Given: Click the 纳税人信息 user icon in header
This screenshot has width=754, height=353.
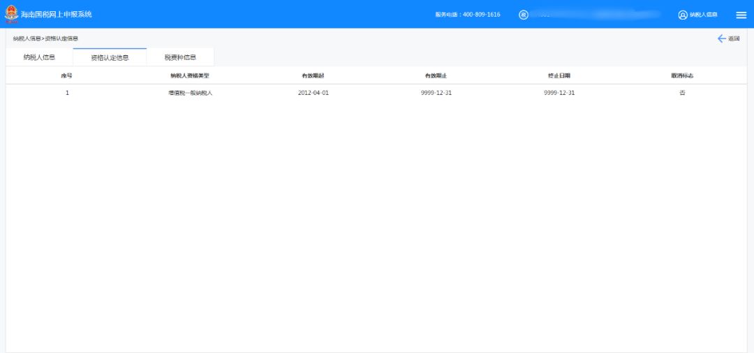Looking at the screenshot, I should [682, 15].
